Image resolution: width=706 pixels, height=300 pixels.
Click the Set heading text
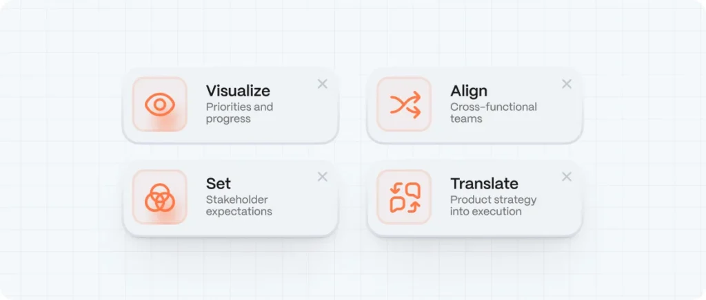click(x=218, y=184)
